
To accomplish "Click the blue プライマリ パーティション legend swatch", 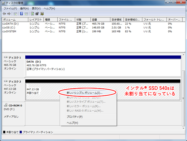I will point(21,132).
